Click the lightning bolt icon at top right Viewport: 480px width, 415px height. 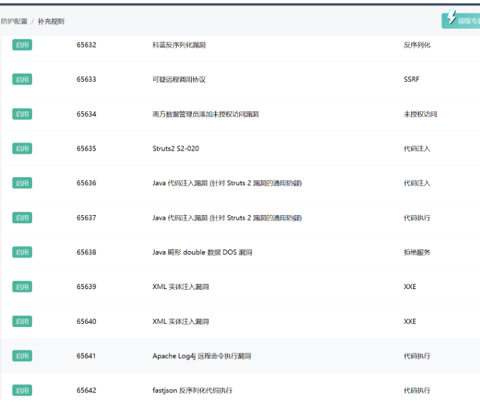(452, 17)
